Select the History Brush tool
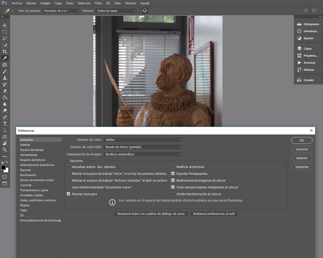The width and height of the screenshot is (323, 258). tap(4, 84)
